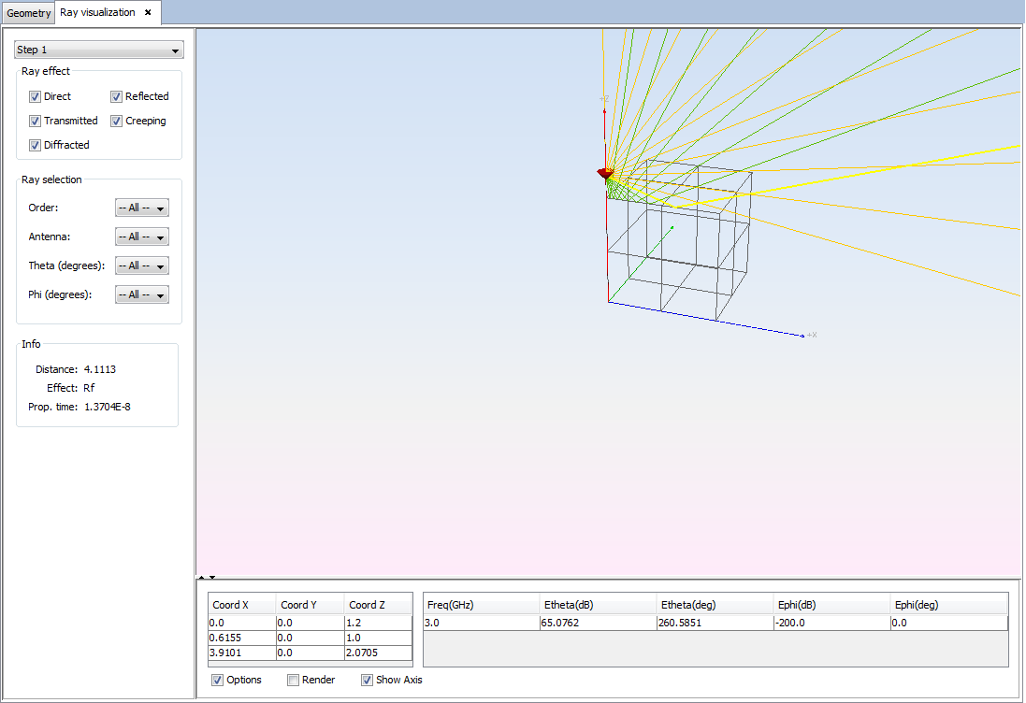This screenshot has width=1026, height=703.
Task: Switch to the Geometry tab
Action: (x=29, y=13)
